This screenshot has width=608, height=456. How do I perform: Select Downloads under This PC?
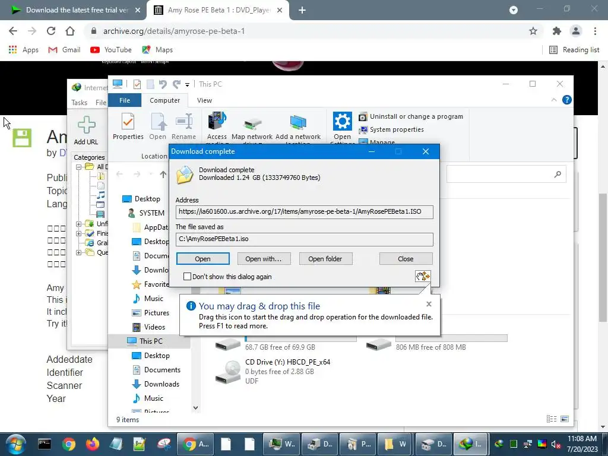(156, 384)
